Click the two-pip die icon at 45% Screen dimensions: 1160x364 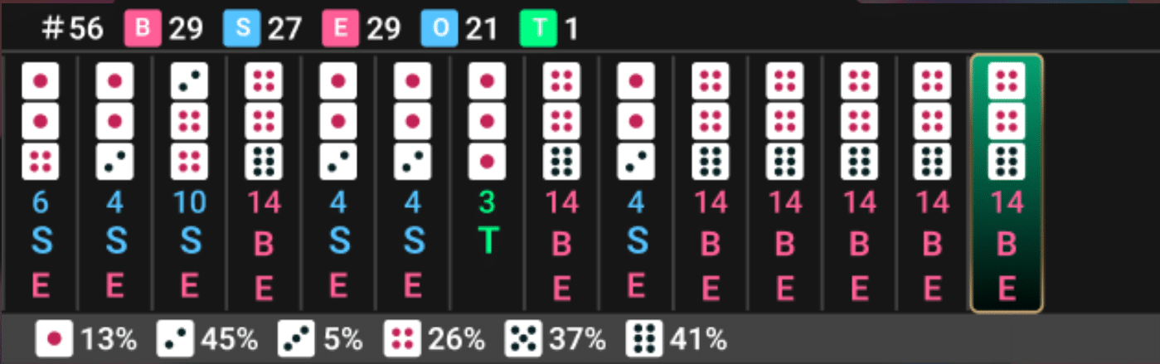(175, 338)
